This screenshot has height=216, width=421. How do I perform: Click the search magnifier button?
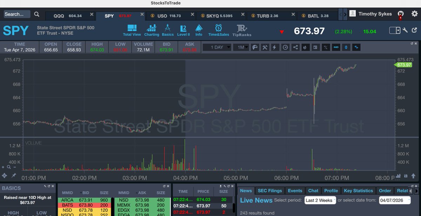(x=37, y=14)
